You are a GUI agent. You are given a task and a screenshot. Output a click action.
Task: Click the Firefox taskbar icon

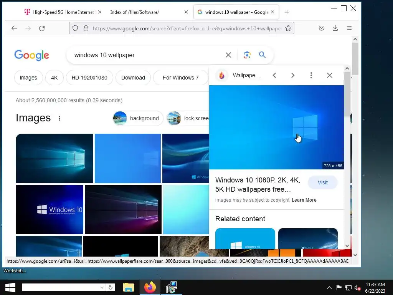150,287
